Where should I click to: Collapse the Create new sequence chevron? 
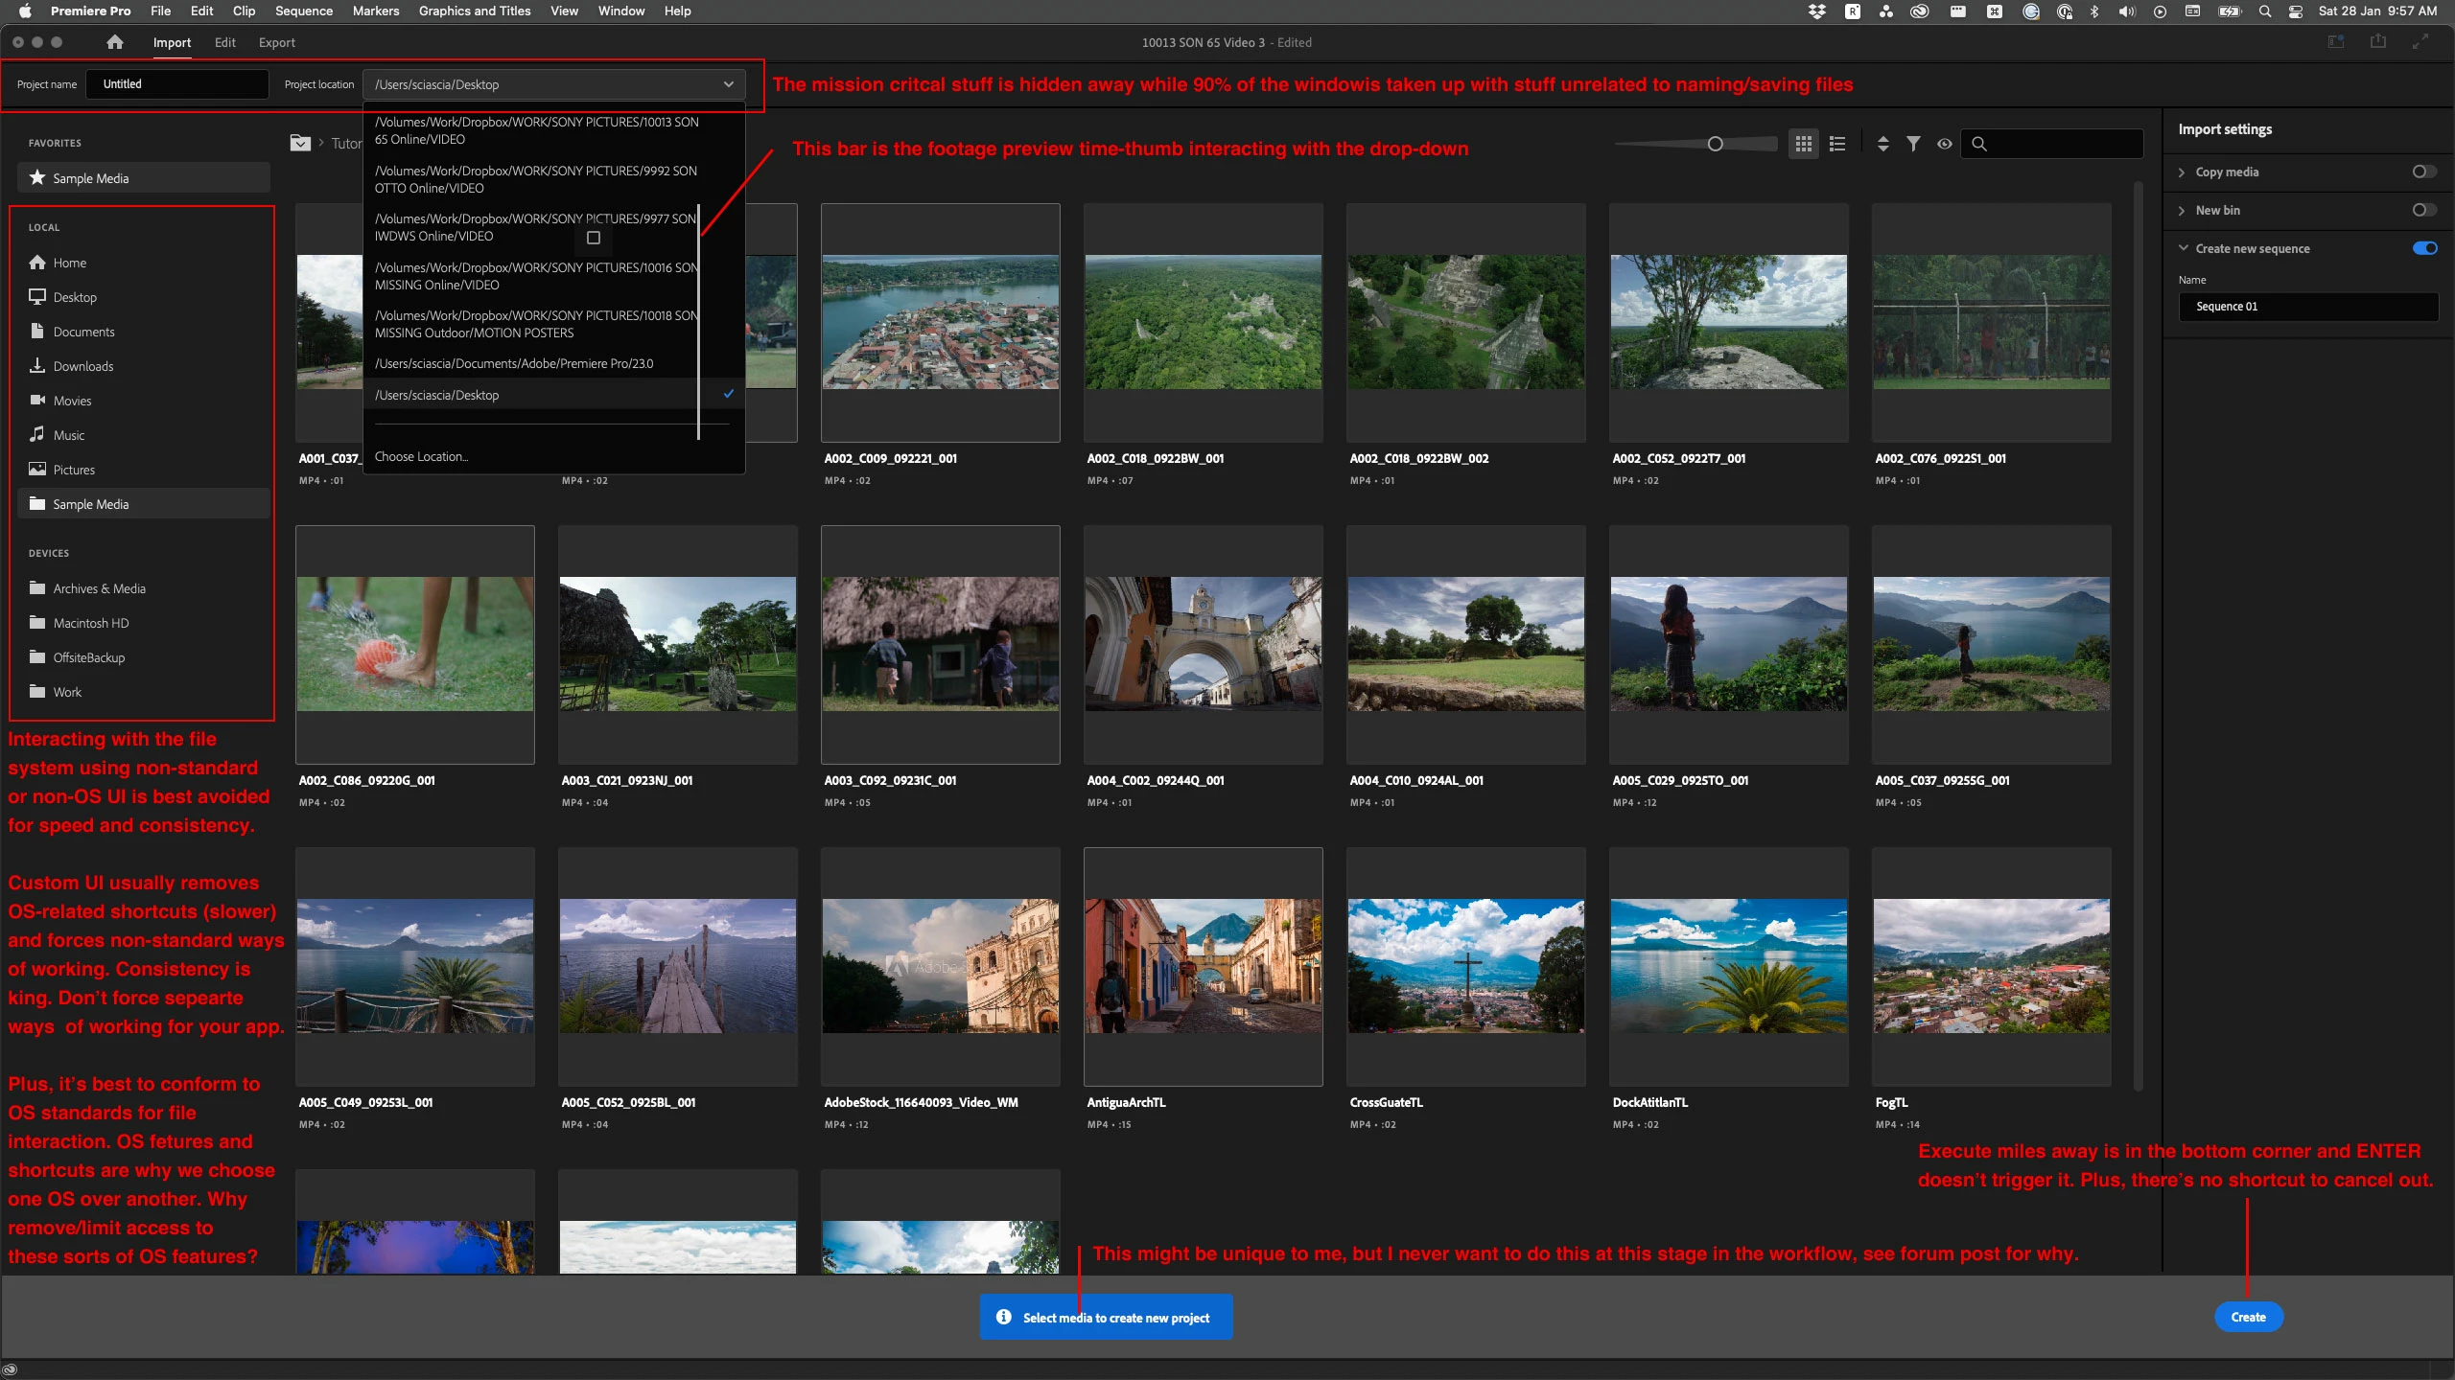[x=2184, y=248]
